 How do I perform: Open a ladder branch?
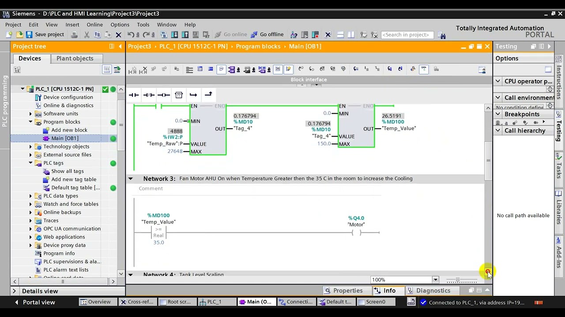tap(193, 95)
